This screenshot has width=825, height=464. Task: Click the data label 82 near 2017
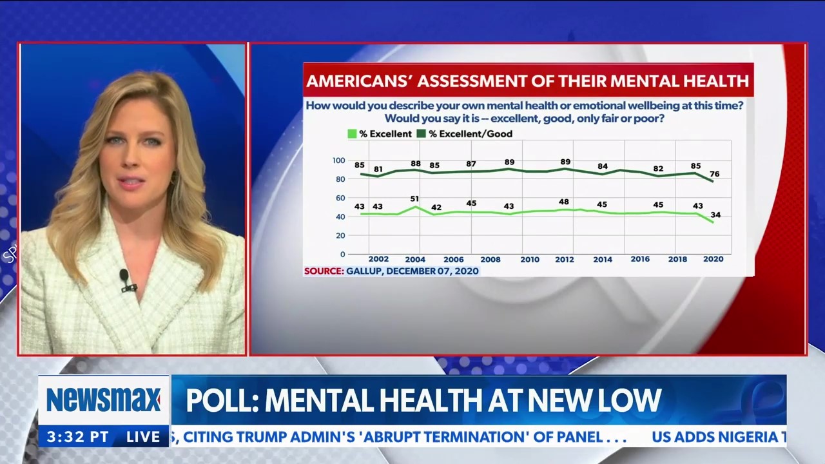point(658,169)
